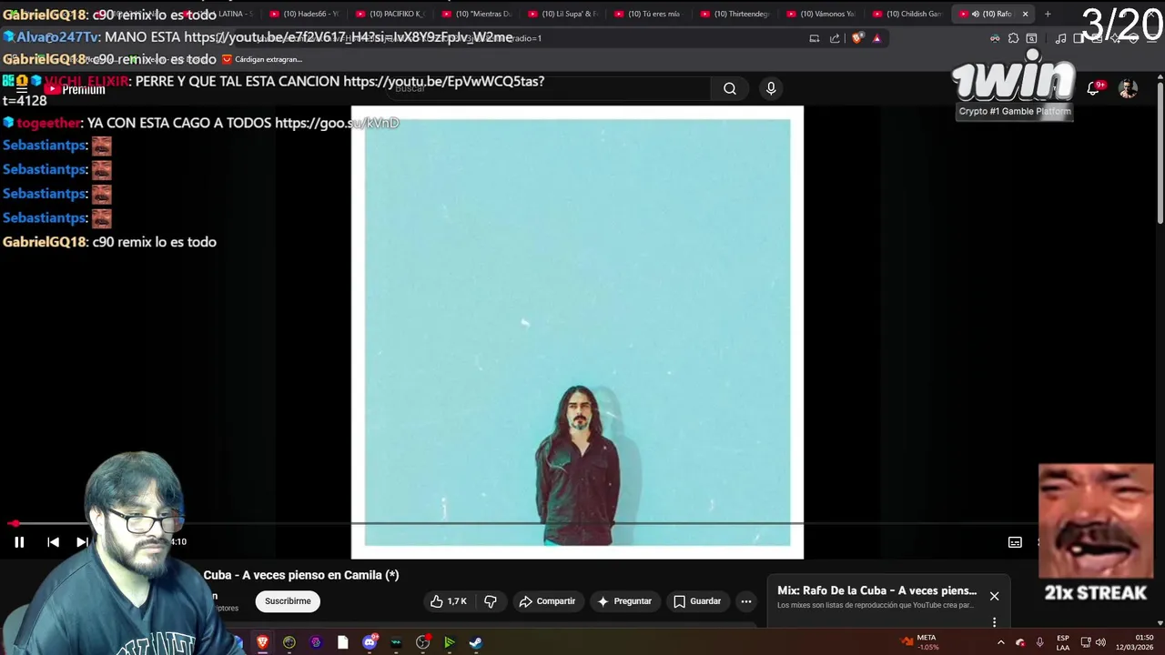Viewport: 1165px width, 655px height.
Task: Click the album cover video frame
Action: tap(577, 332)
